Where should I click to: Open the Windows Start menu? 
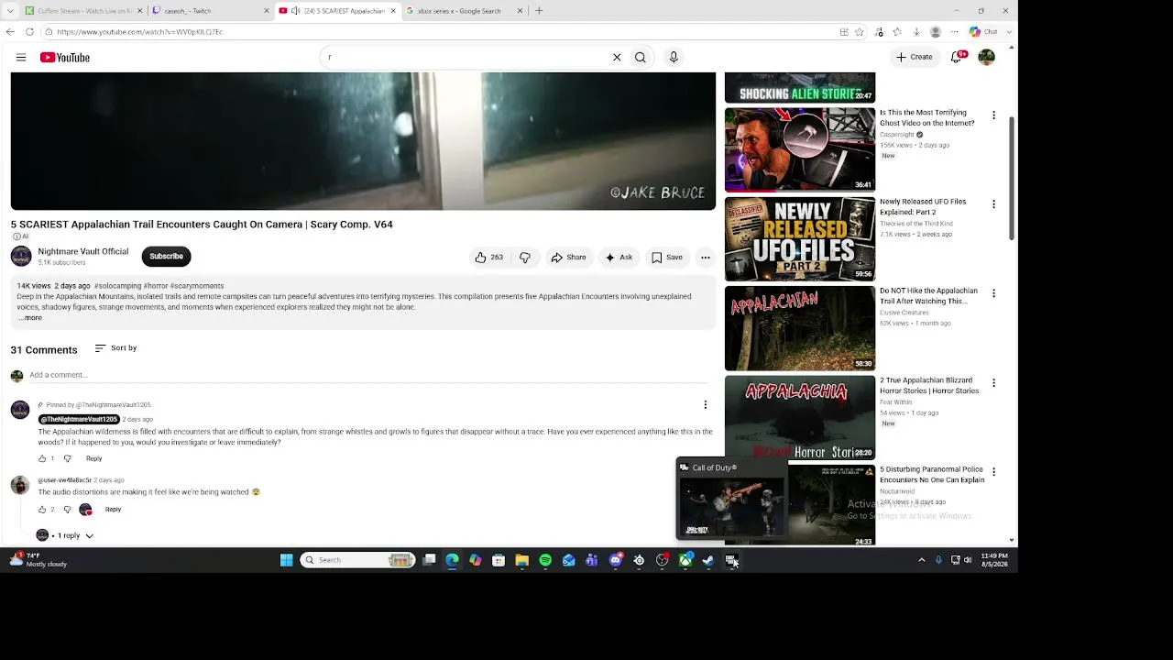point(287,560)
